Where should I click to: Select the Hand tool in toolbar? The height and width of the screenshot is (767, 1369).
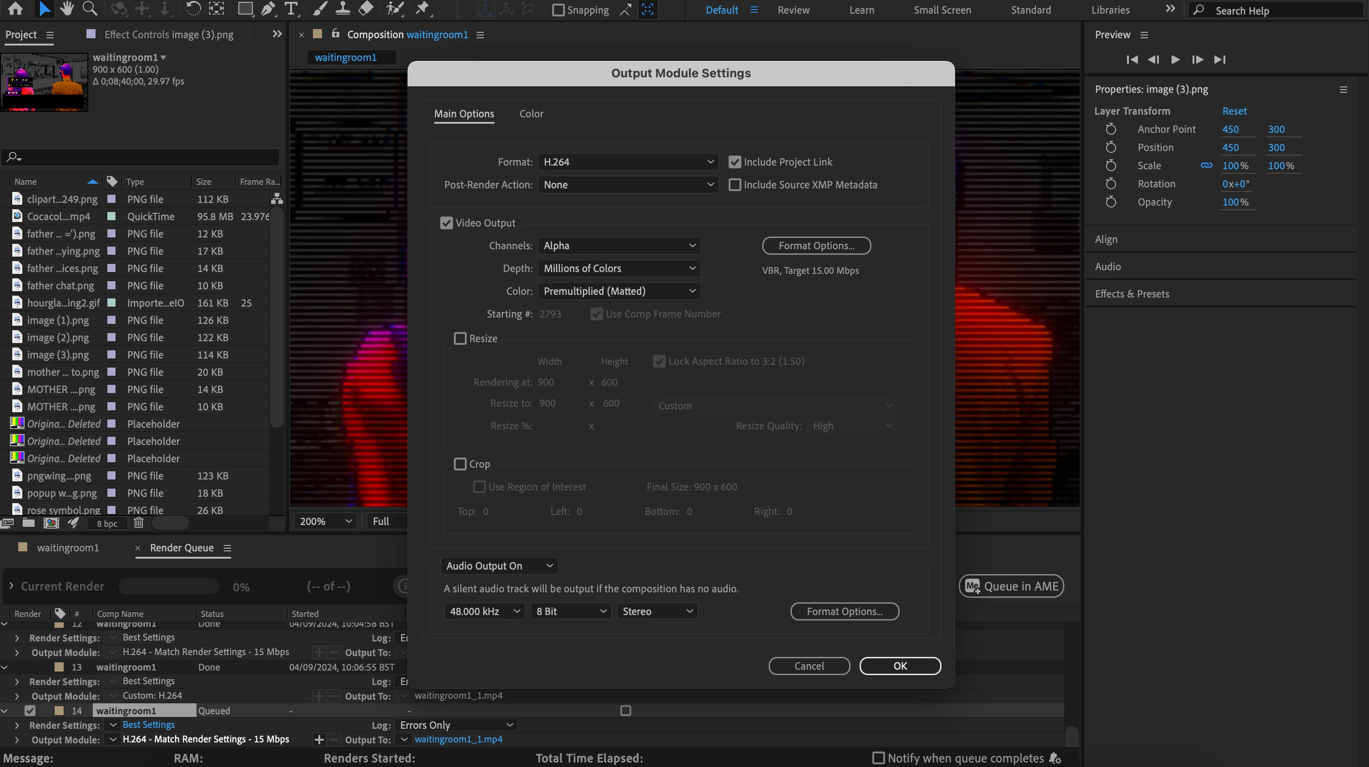(x=67, y=9)
